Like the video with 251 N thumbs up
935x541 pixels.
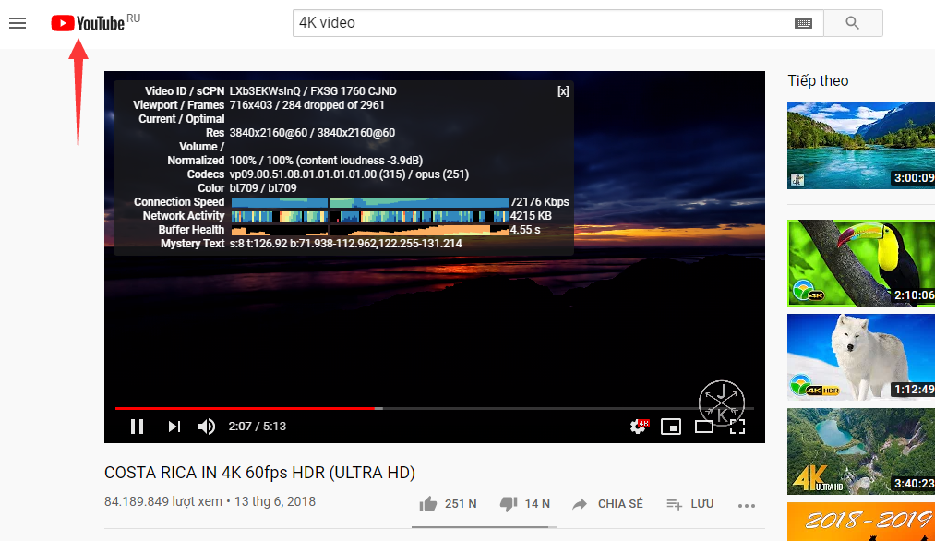click(448, 504)
